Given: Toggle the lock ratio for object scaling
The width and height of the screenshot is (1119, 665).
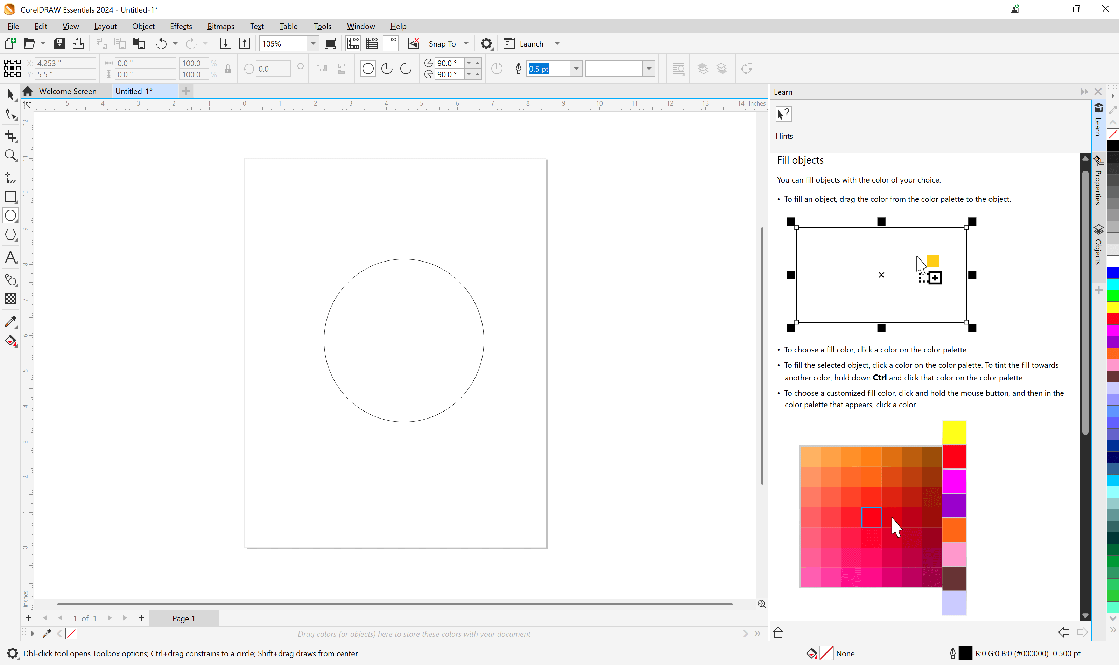Looking at the screenshot, I should point(228,68).
